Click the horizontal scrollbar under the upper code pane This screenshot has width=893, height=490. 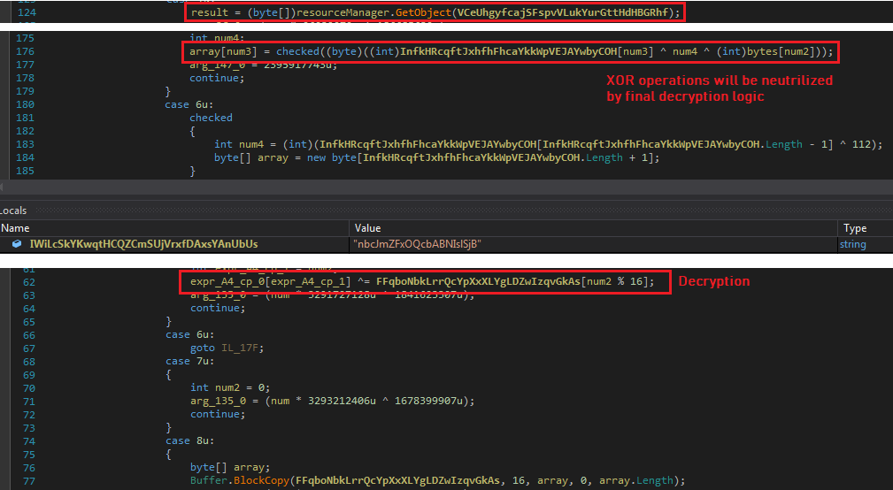tap(446, 188)
